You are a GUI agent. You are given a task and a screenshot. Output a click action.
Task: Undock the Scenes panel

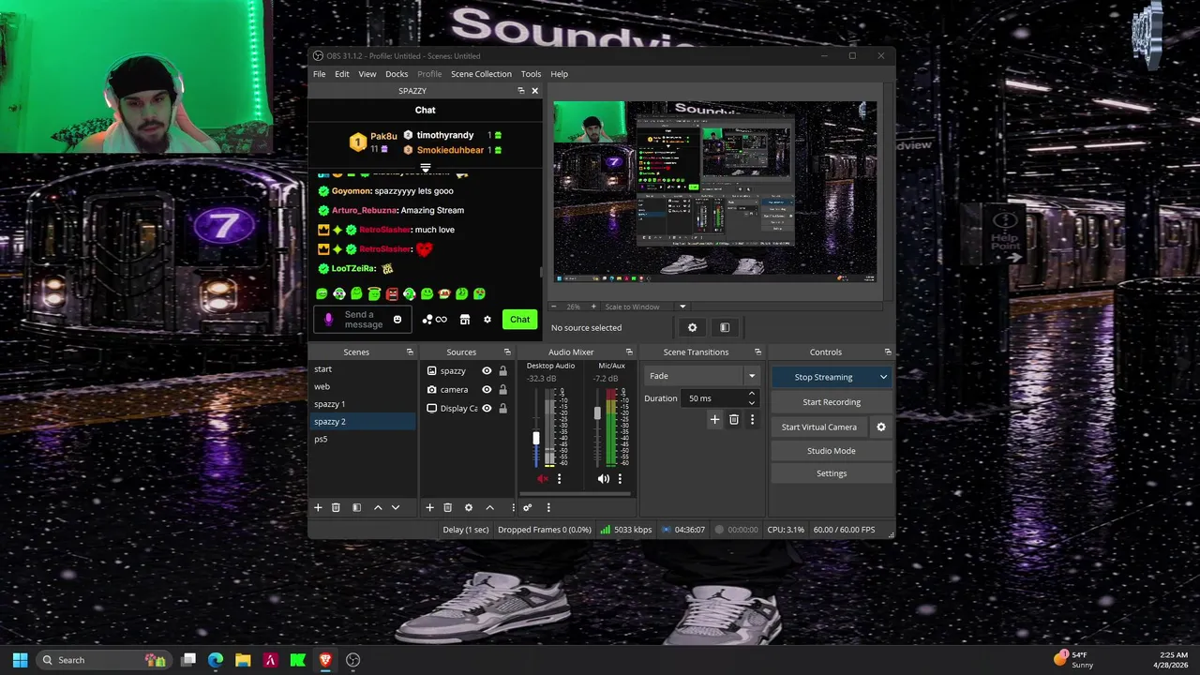[x=410, y=352]
